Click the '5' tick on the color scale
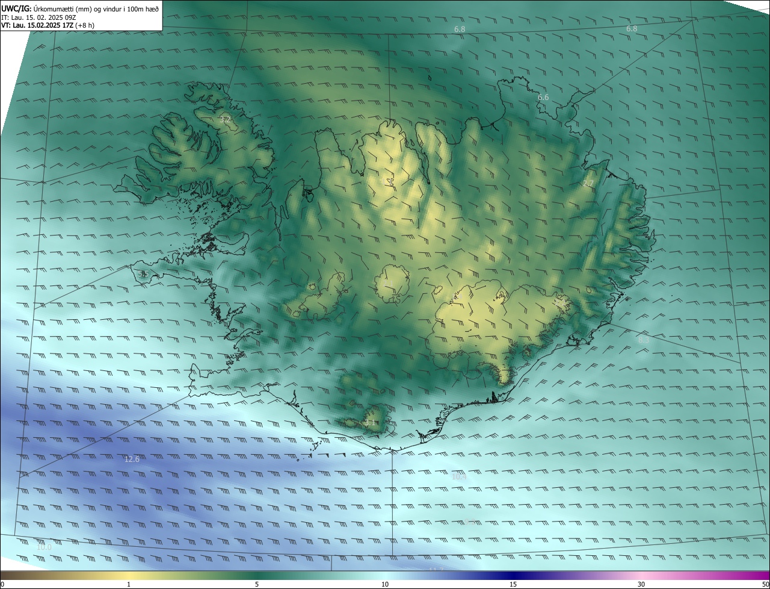Viewport: 770px width, 589px height. [x=257, y=585]
